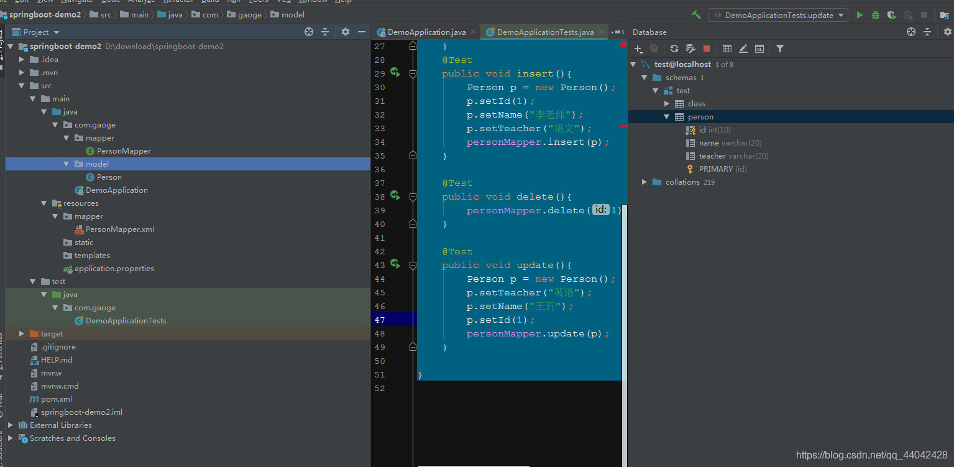Filter database objects funnel icon
Viewport: 954px width, 467px height.
(x=780, y=49)
